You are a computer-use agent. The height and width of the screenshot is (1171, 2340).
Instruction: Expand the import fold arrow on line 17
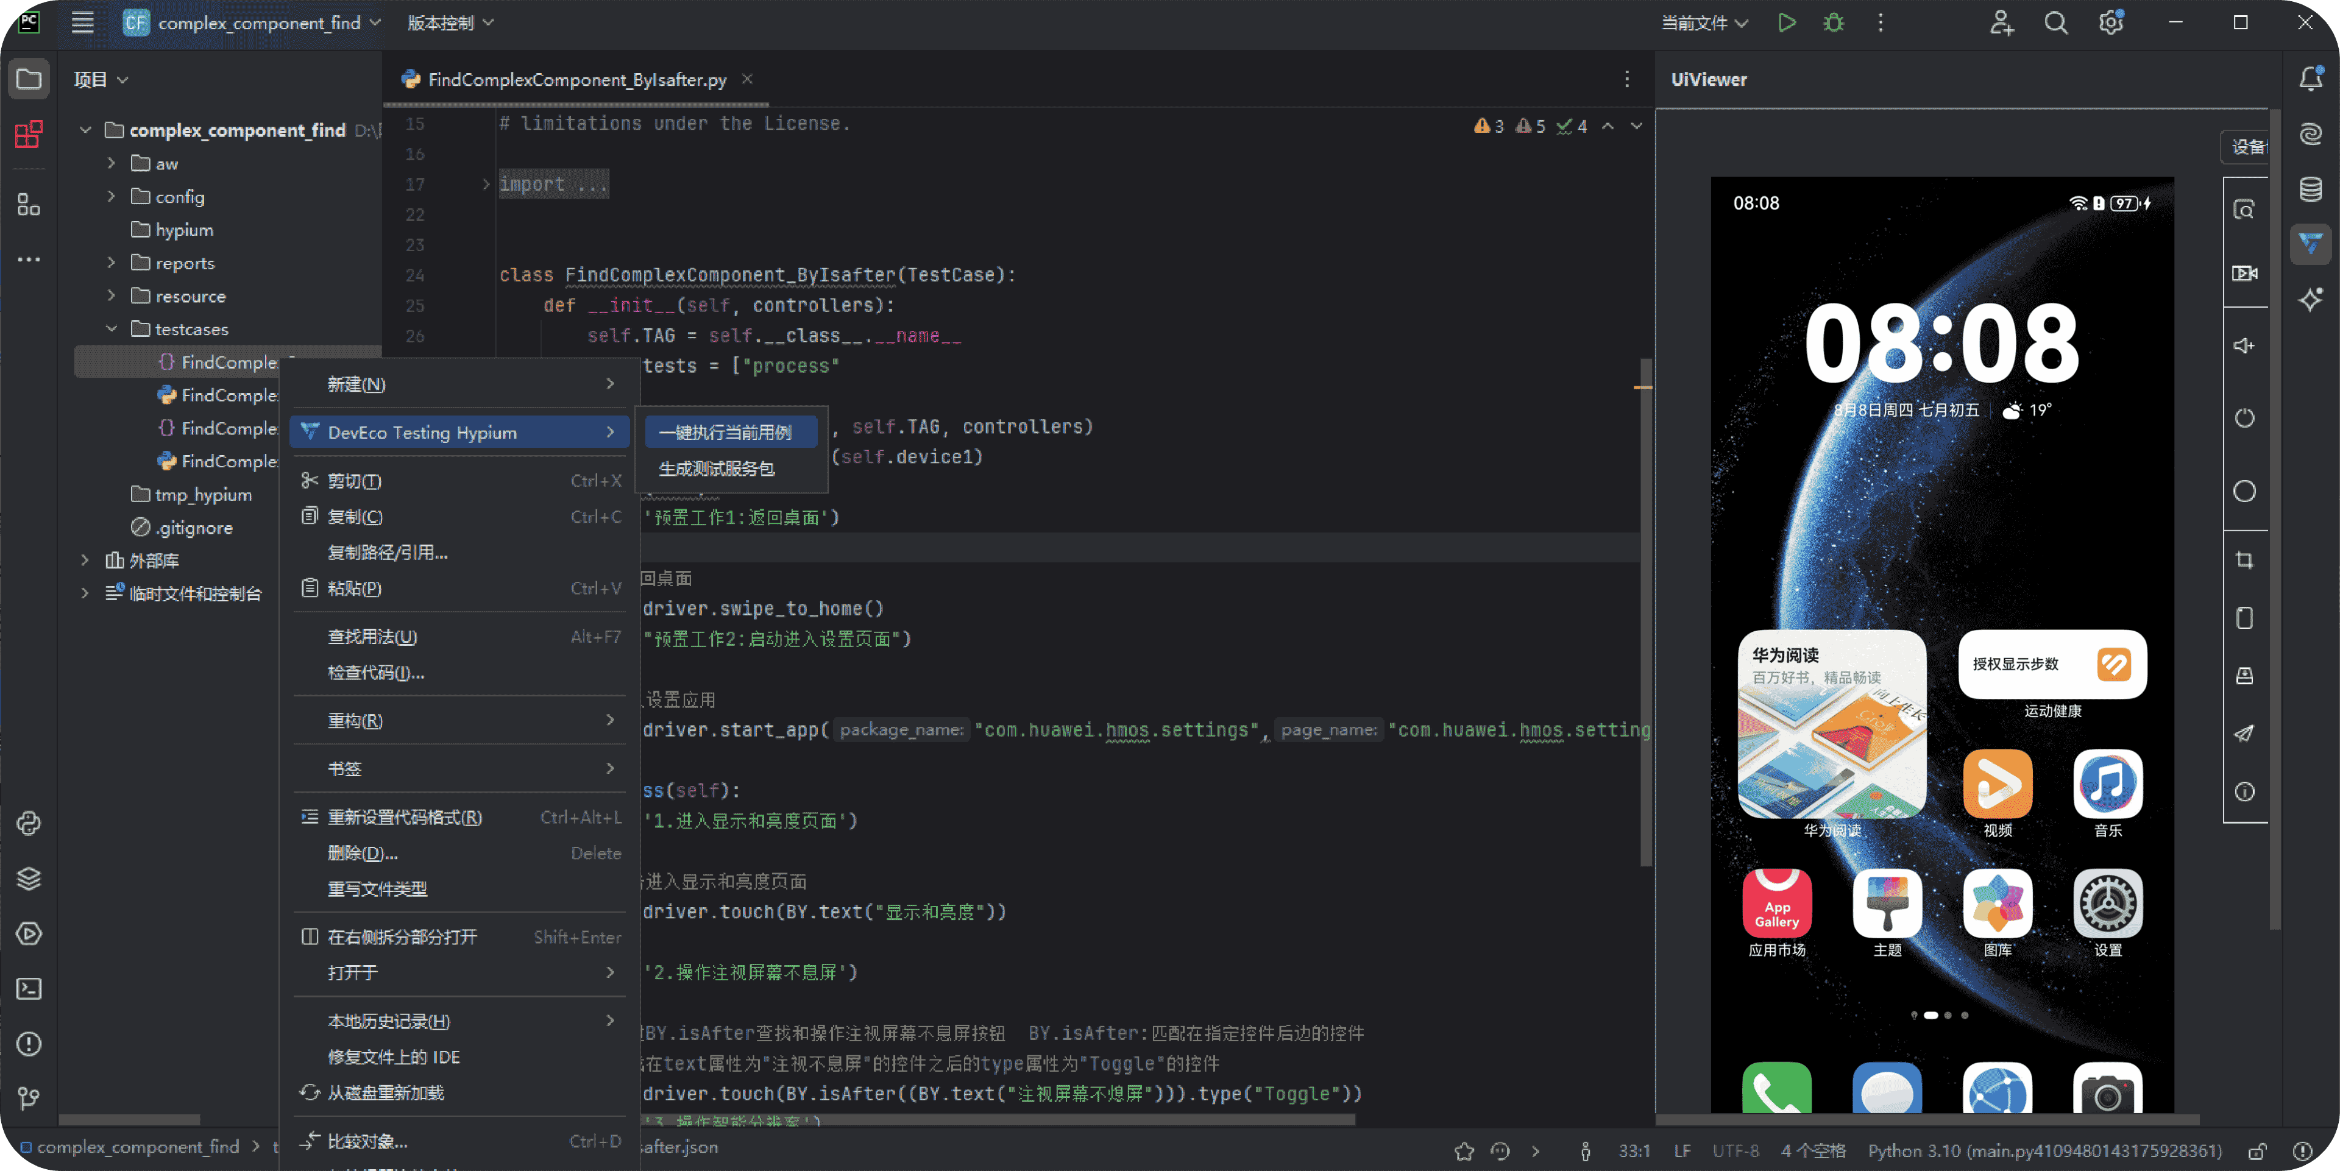[486, 185]
